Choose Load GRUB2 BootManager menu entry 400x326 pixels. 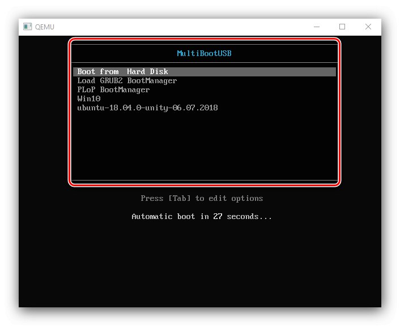[x=127, y=81]
